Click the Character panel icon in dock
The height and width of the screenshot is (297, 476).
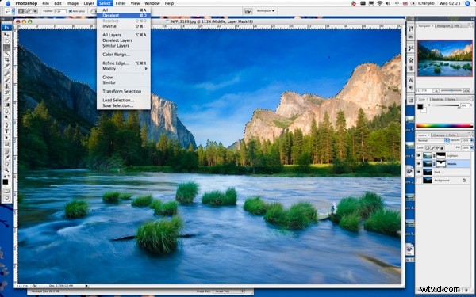click(411, 80)
